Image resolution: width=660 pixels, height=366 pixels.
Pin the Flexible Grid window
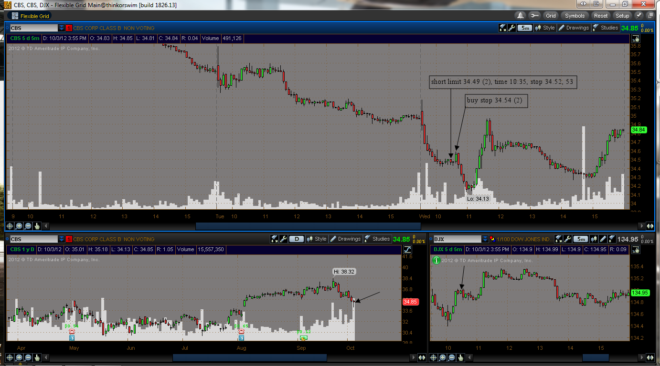tap(639, 16)
